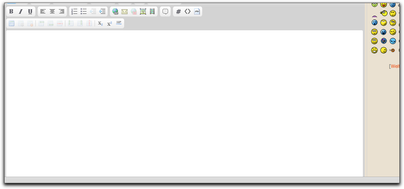This screenshot has height=189, width=404.
Task: Insert a table into the editor
Action: [12, 23]
